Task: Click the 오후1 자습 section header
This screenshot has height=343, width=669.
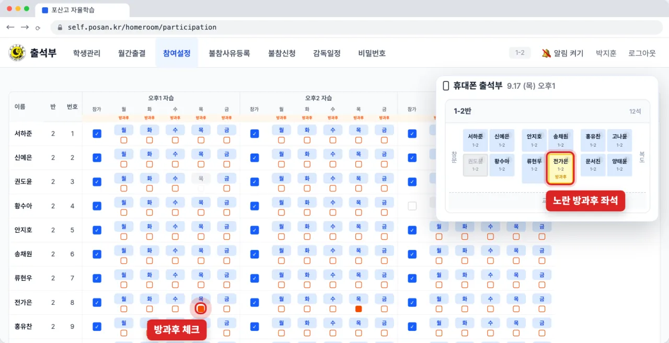Action: pos(161,98)
